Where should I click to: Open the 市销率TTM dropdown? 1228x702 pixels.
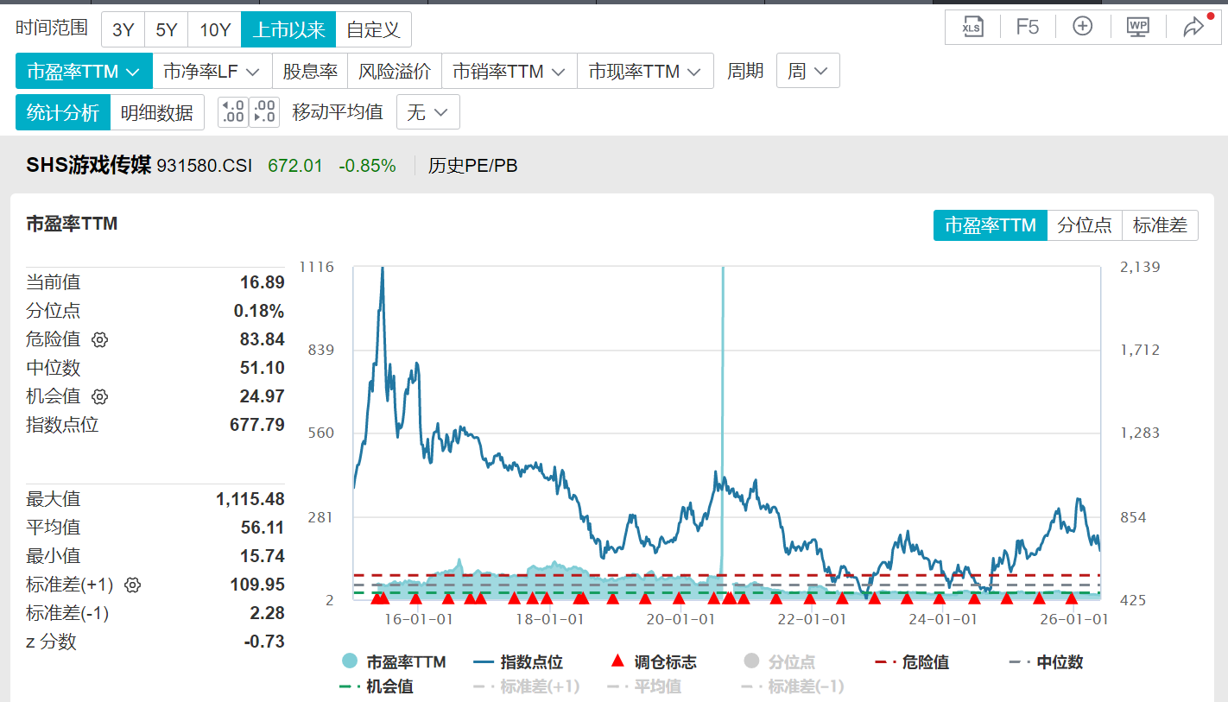click(510, 71)
